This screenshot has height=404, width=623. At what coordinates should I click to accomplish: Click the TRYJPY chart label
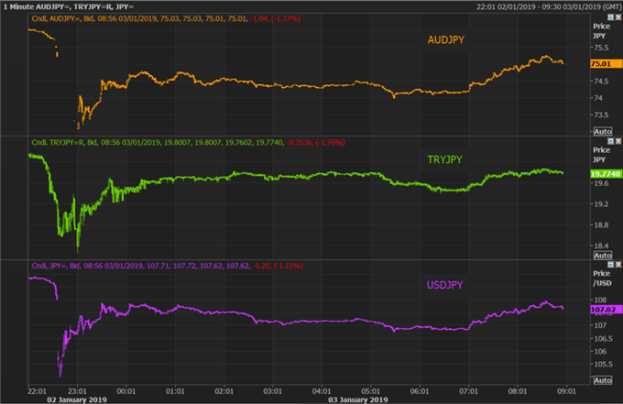tap(444, 159)
